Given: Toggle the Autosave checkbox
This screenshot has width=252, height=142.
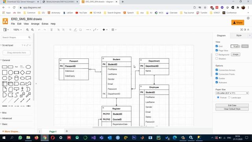Looking at the screenshot, I should (217, 82).
